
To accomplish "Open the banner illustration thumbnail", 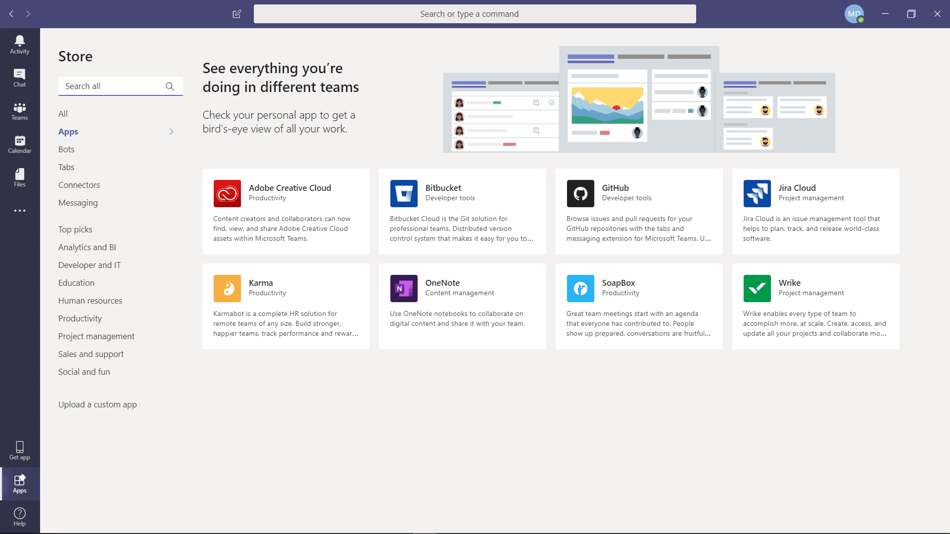I will [639, 99].
